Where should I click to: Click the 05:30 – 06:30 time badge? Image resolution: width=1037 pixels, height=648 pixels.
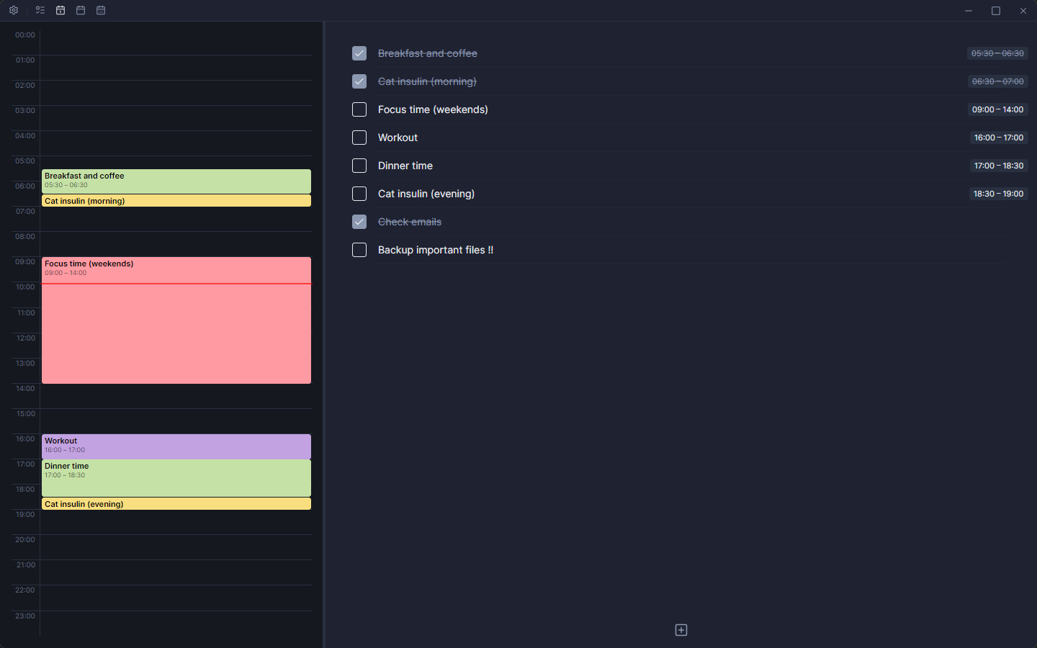997,53
